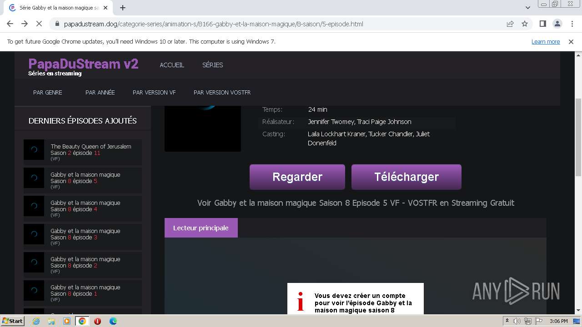Open the PAR ANNÉE menu

[x=100, y=92]
